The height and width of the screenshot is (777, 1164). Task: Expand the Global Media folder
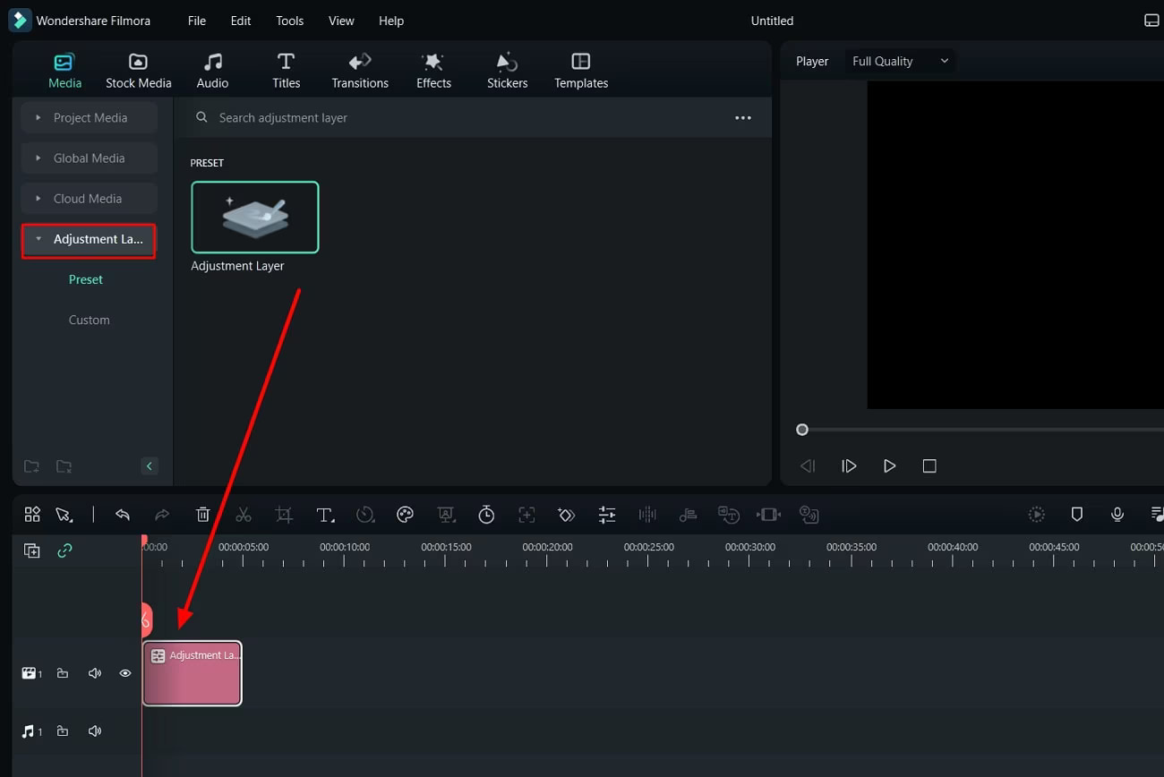tap(90, 158)
